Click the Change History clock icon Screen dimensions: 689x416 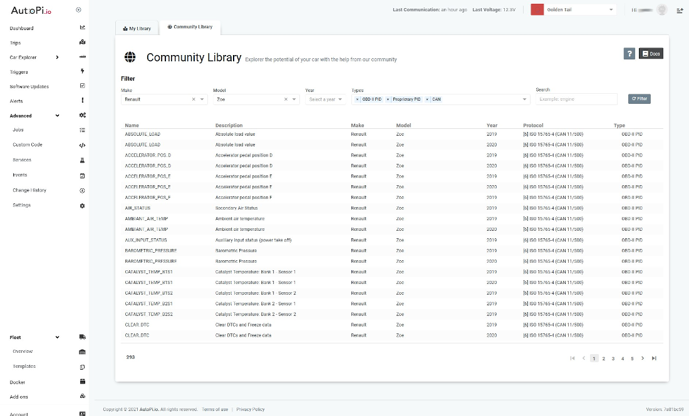click(x=82, y=190)
